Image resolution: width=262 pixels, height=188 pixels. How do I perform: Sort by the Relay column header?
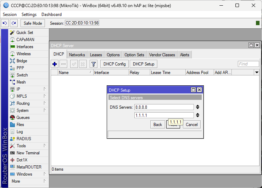(139, 72)
